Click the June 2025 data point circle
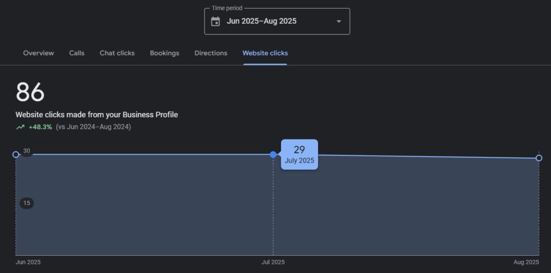Viewport: 551px width, 273px height. [x=16, y=155]
